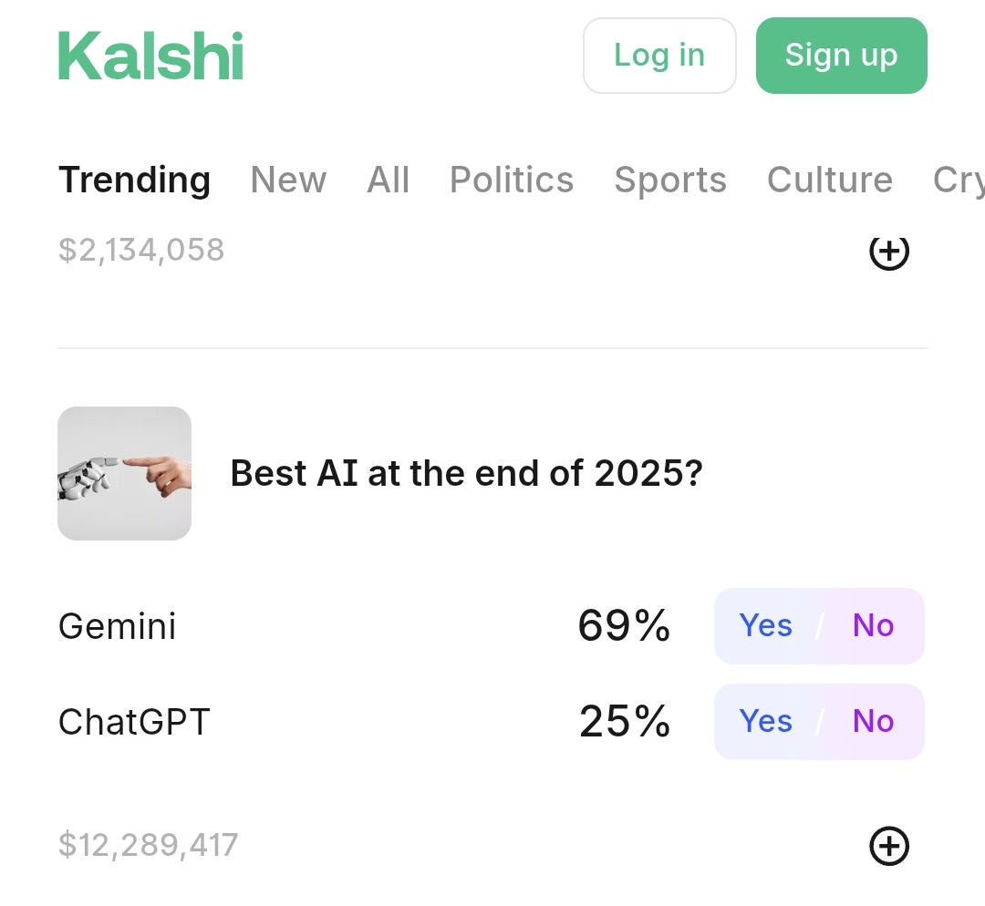Select the partially visible Crypto tab

pyautogui.click(x=959, y=180)
